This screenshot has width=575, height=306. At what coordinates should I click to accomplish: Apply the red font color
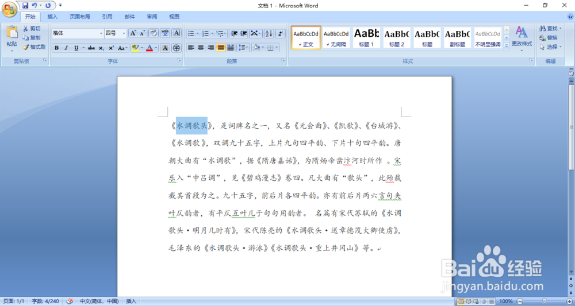coord(149,48)
